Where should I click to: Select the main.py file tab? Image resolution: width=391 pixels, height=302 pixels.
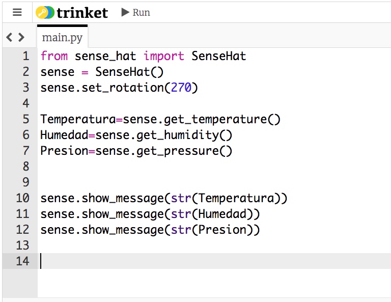62,38
